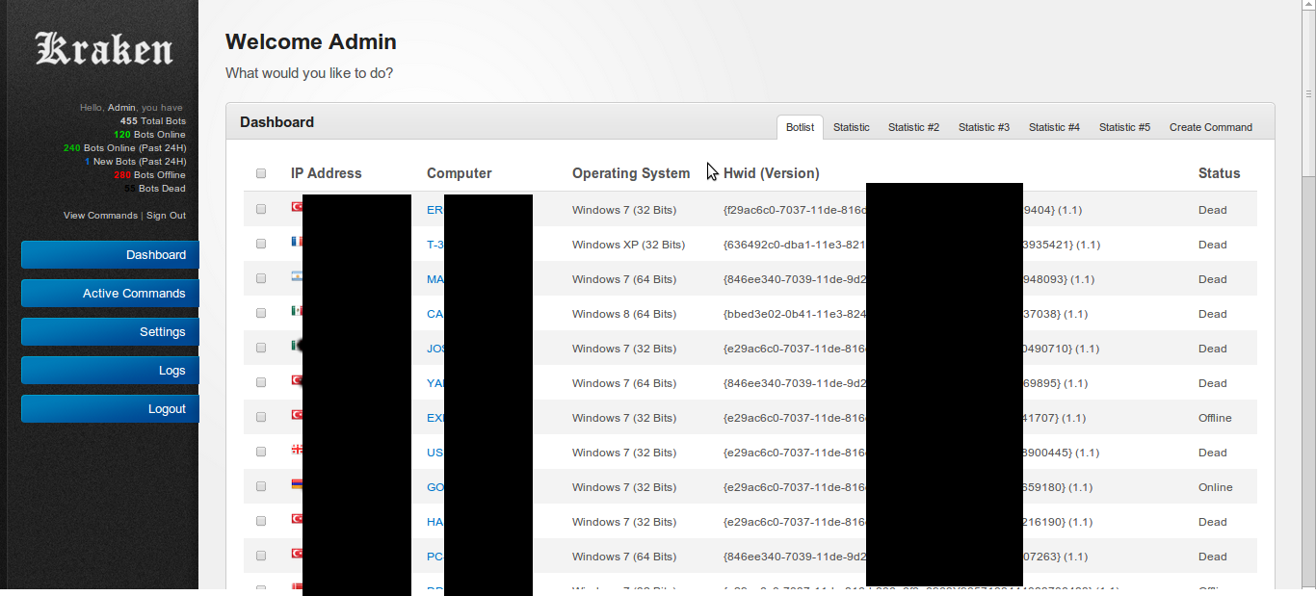The width and height of the screenshot is (1316, 596).
Task: Click the flag icon in the Windows XP row
Action: click(297, 244)
